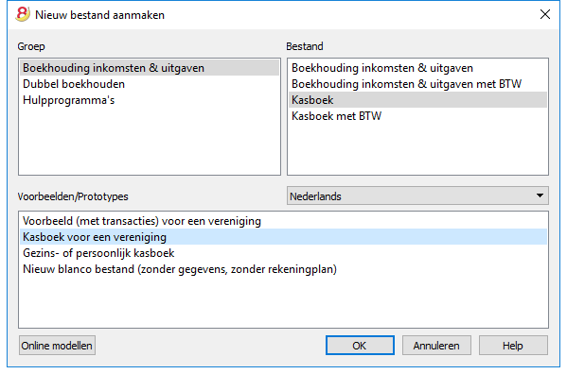The image size is (567, 374).
Task: Click the dropdown arrow beside Nederlands
Action: click(540, 195)
